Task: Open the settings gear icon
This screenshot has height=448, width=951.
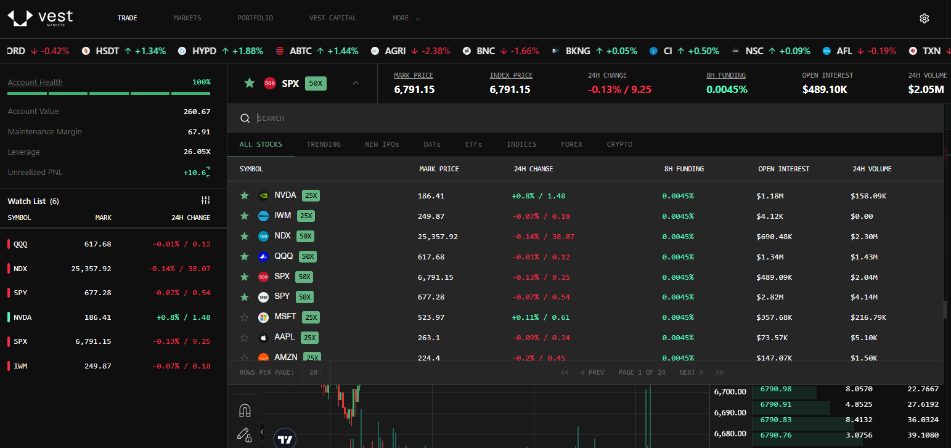Action: pos(924,18)
